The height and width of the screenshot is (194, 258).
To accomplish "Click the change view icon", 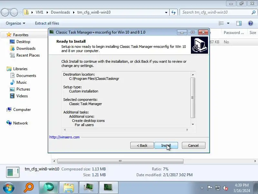I will coord(221,23).
